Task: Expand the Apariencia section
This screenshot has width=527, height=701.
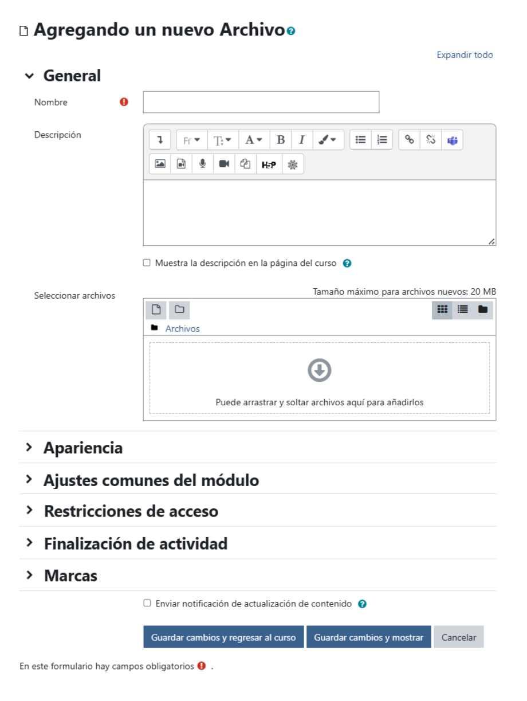Action: (29, 447)
